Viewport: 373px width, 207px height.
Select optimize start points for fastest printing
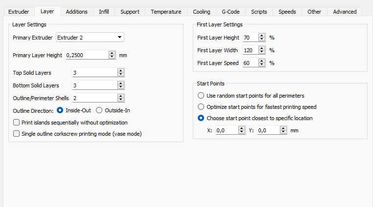pyautogui.click(x=201, y=107)
